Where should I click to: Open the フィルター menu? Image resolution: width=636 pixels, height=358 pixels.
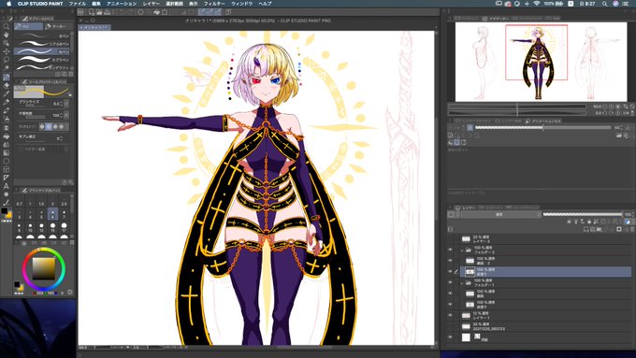(x=214, y=4)
